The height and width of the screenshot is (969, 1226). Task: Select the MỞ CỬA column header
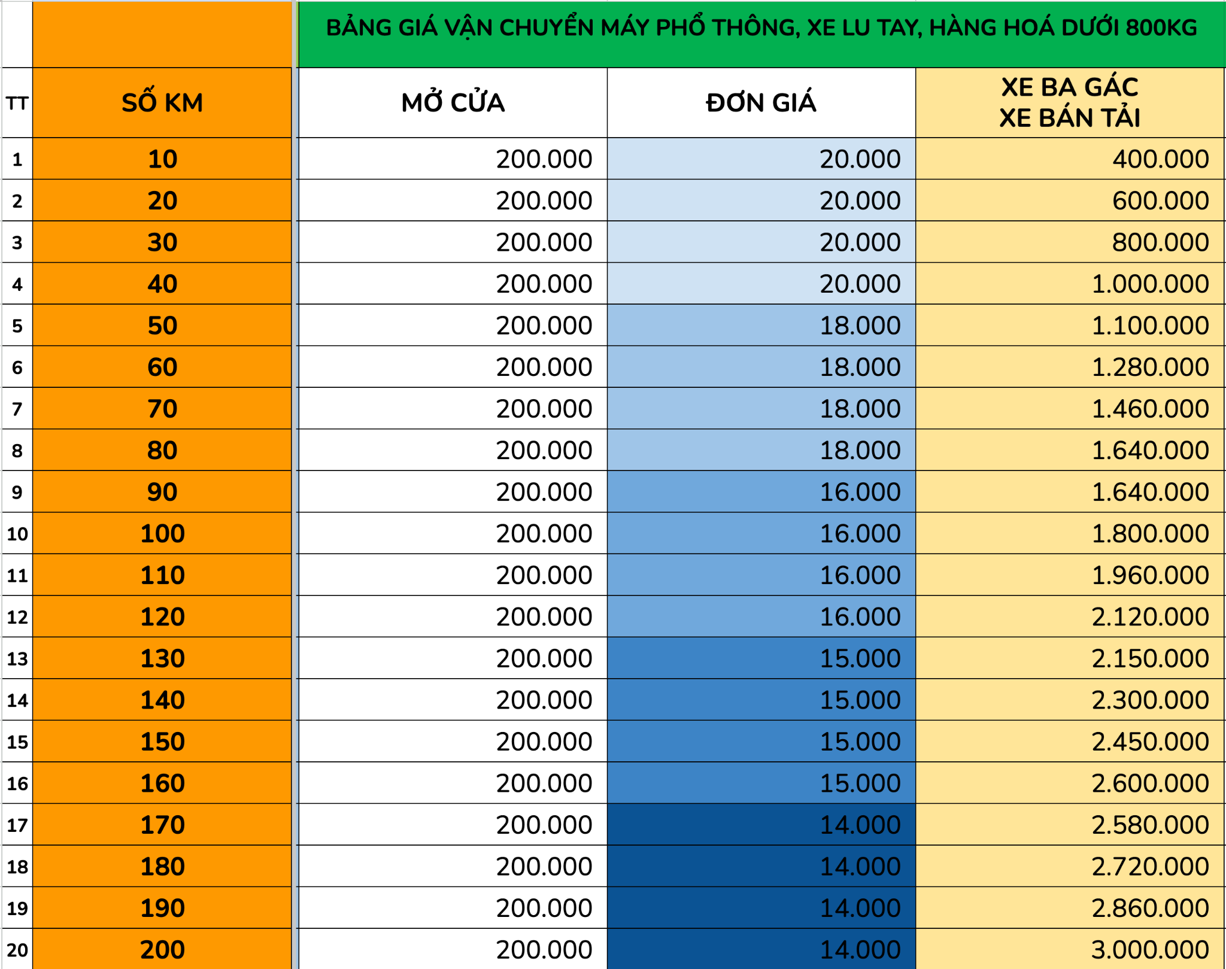453,103
